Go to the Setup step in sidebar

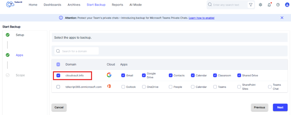(x=20, y=35)
